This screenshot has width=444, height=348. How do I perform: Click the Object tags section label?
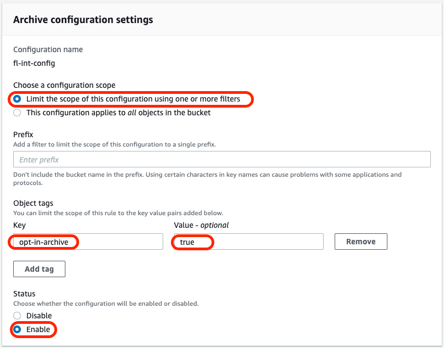click(32, 203)
